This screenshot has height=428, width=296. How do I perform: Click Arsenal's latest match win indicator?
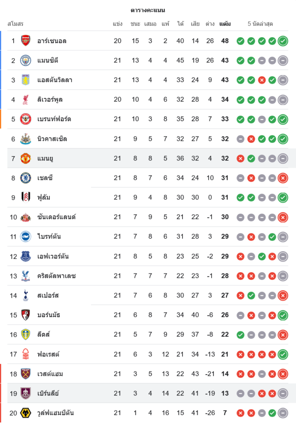pos(283,41)
